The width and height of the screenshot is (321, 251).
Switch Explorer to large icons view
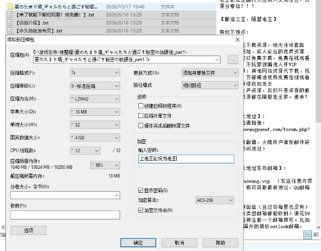coord(316,235)
